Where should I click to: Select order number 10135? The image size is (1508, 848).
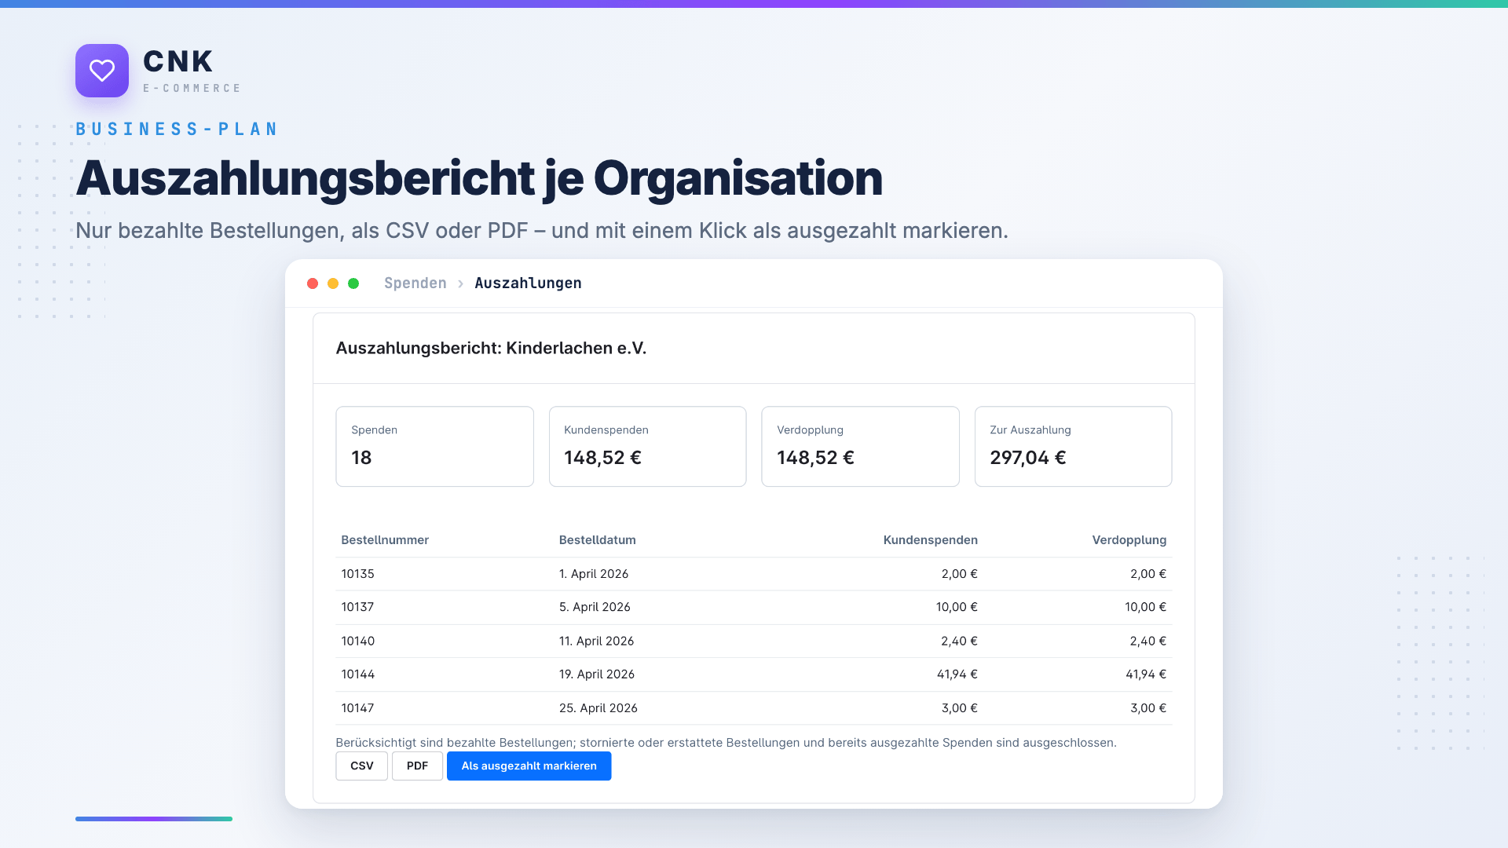[357, 574]
